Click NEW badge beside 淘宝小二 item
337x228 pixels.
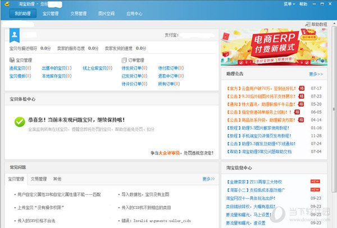pos(315,190)
